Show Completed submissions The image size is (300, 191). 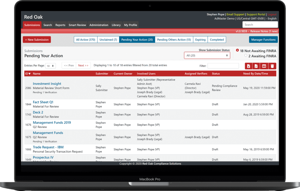tap(217, 40)
